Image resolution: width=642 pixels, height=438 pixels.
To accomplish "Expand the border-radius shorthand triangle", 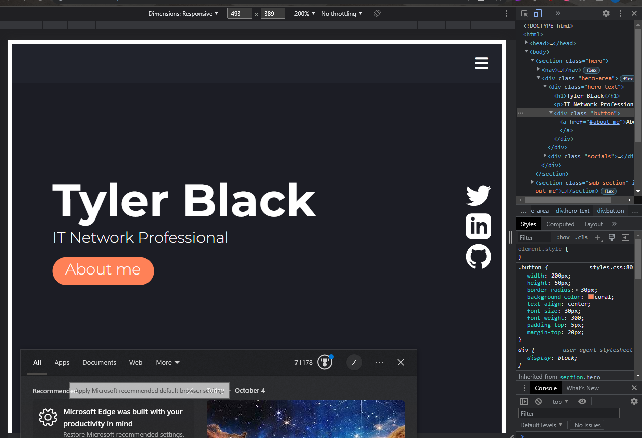I will click(577, 290).
